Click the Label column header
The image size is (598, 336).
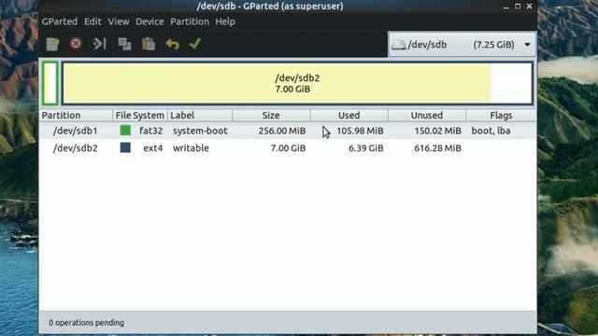[200, 116]
